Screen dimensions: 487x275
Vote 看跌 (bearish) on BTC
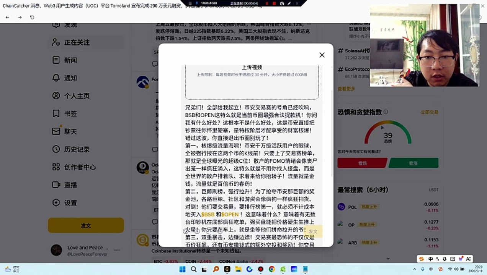point(362,163)
